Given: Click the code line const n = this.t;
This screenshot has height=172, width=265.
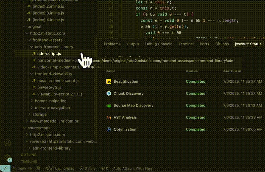Looking at the screenshot, I should point(156,8).
